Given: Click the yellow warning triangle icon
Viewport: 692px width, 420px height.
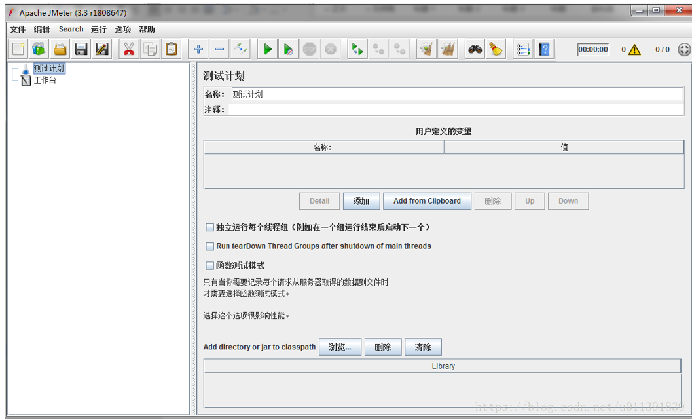Looking at the screenshot, I should click(x=634, y=49).
